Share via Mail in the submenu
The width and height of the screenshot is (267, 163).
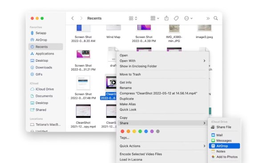224,135
